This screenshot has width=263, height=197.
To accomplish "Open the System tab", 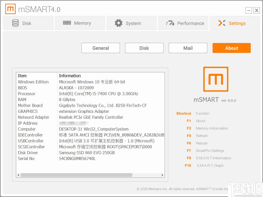I will pyautogui.click(x=132, y=23).
